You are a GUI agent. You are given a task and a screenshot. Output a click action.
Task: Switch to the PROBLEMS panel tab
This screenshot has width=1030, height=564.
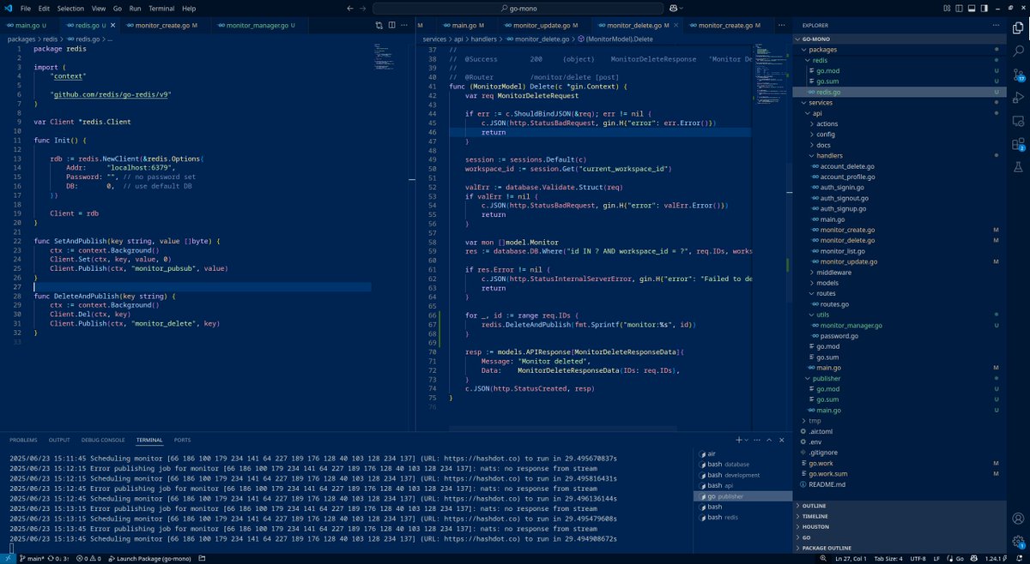23,440
